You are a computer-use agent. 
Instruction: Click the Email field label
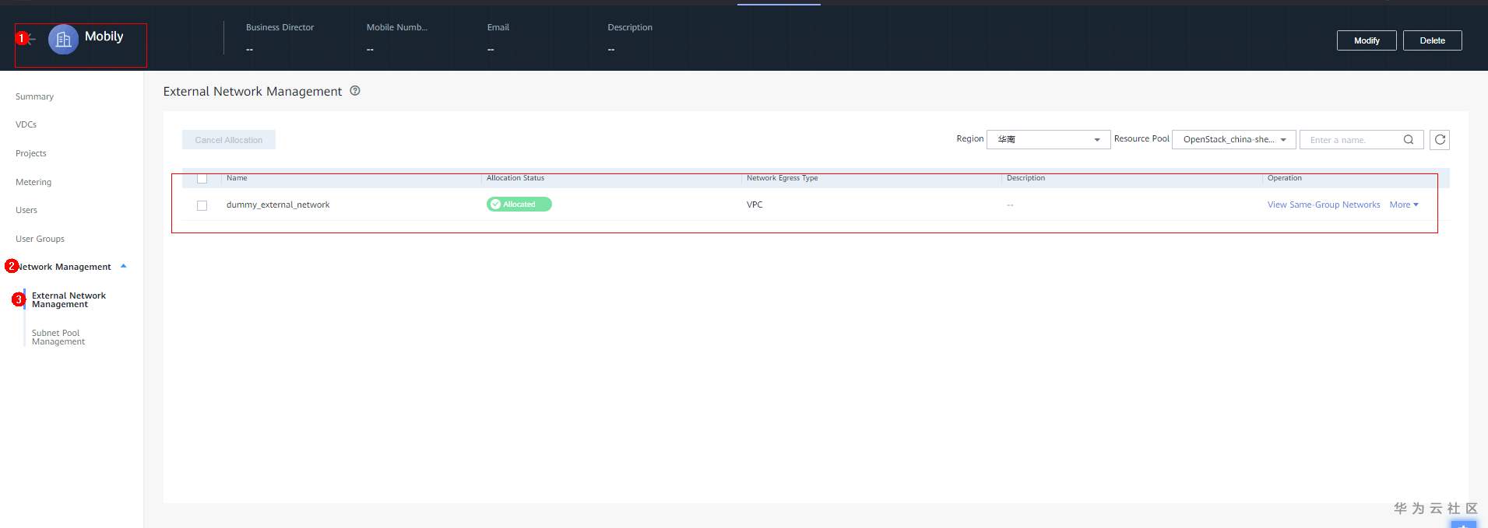point(498,27)
